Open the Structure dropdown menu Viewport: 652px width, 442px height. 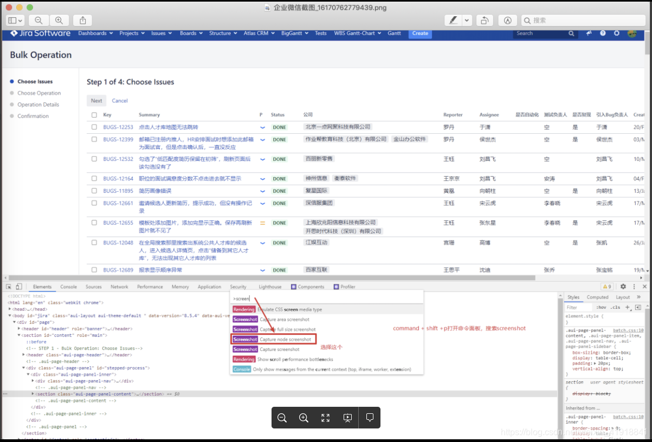pos(223,33)
